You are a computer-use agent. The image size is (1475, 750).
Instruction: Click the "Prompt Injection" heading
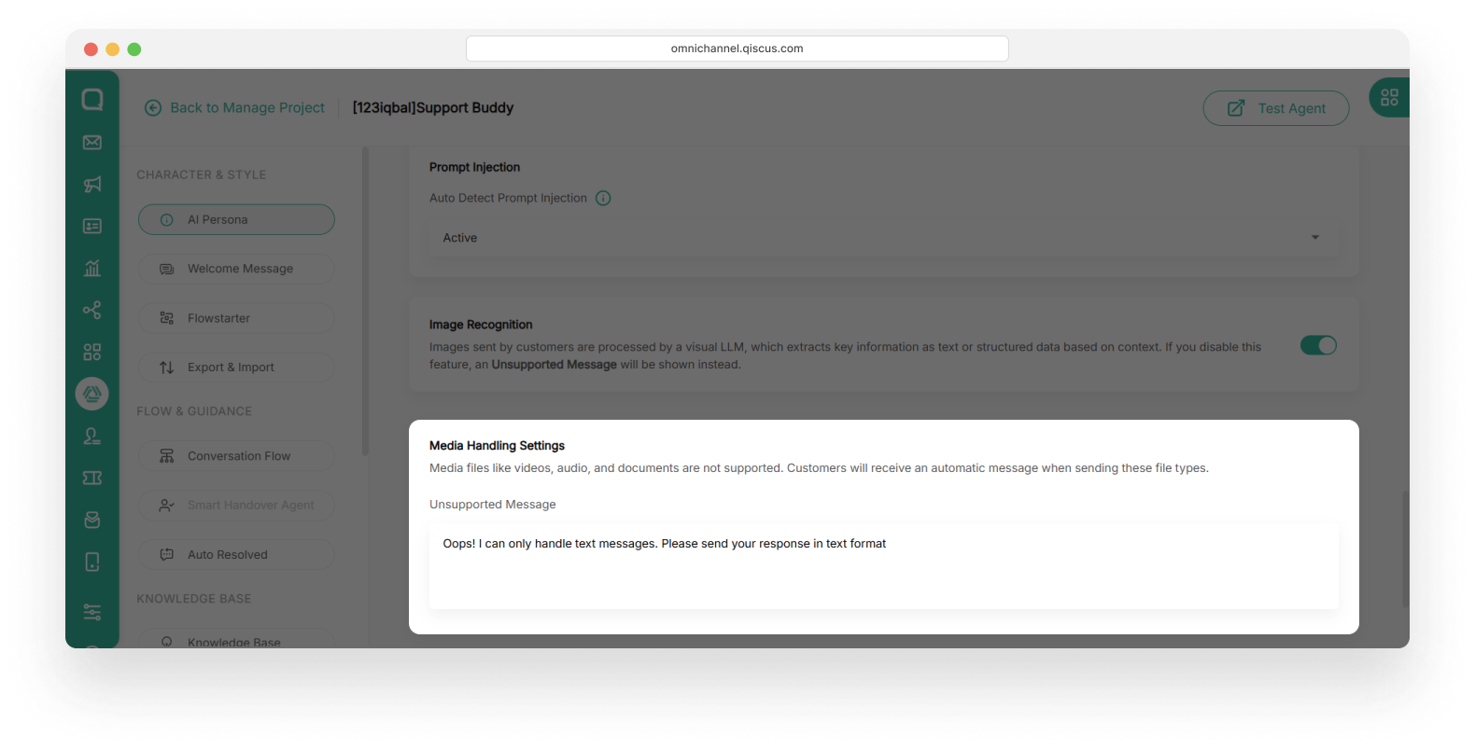pyautogui.click(x=474, y=167)
